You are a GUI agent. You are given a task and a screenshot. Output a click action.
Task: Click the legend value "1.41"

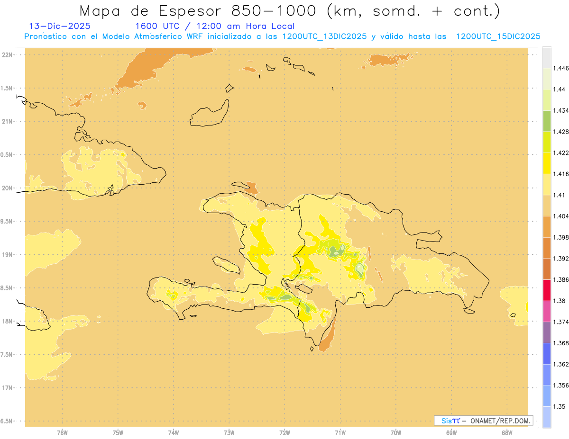[560, 195]
